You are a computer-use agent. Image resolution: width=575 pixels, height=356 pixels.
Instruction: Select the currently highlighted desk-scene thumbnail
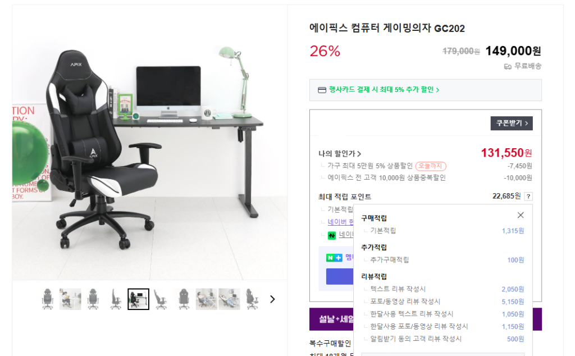tap(138, 299)
